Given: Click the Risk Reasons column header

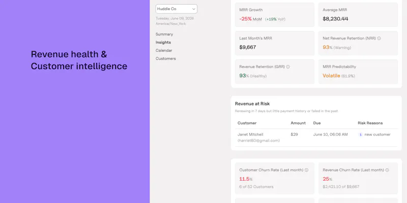Looking at the screenshot, I should [x=370, y=123].
